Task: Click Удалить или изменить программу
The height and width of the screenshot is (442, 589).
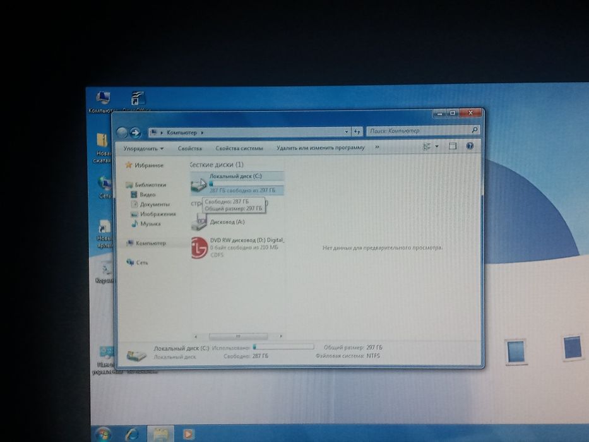Action: tap(321, 148)
